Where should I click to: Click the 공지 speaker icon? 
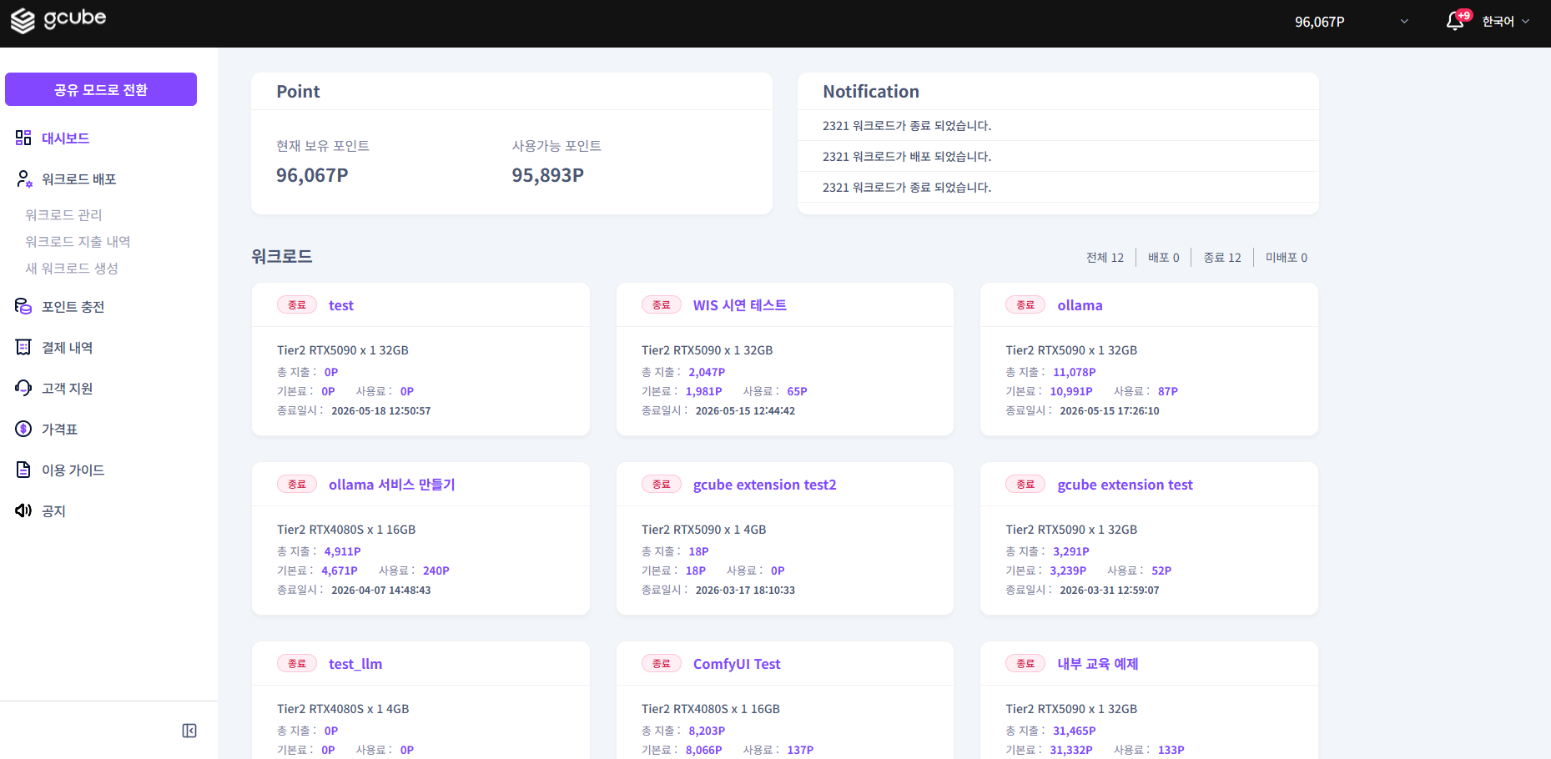coord(23,510)
